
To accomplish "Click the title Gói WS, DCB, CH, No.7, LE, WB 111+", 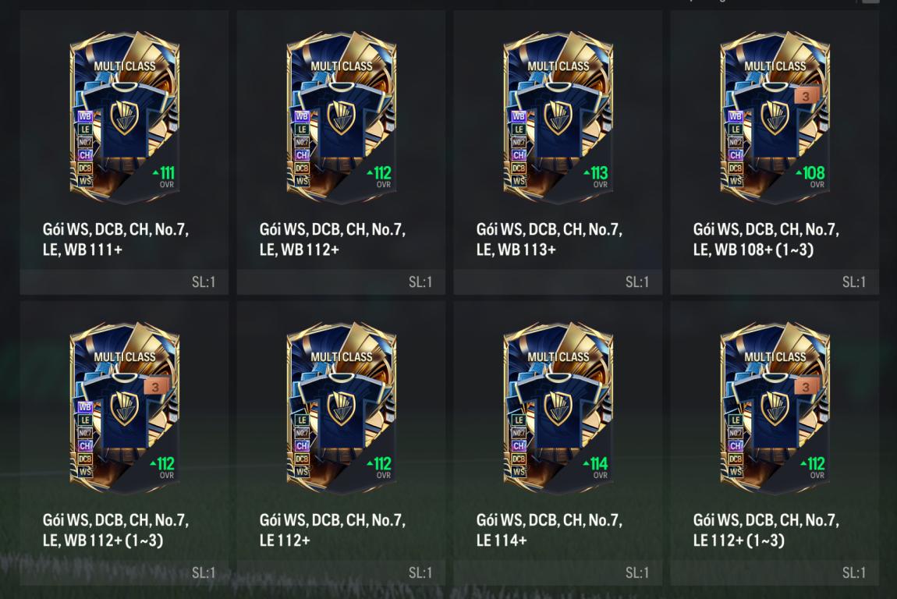I will (x=115, y=239).
